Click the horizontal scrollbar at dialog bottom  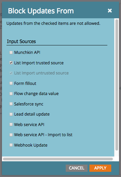click(x=58, y=159)
